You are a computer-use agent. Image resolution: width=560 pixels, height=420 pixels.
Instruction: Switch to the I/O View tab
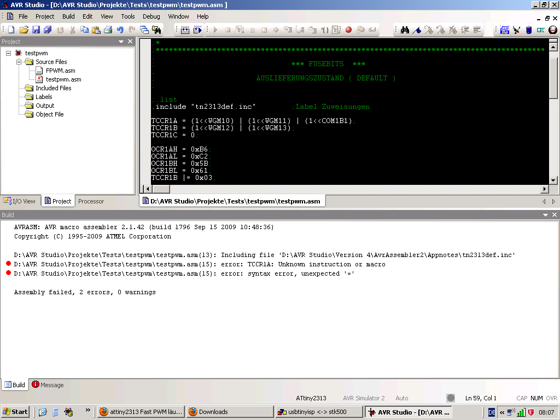pos(20,201)
